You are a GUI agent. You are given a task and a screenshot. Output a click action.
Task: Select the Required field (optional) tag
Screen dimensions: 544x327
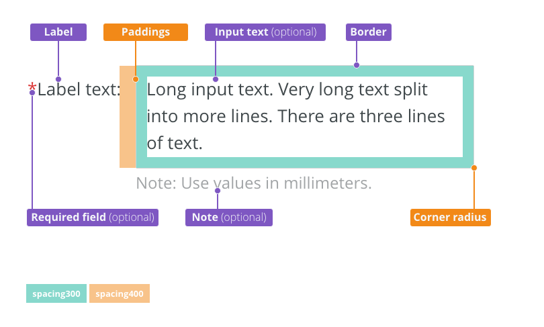coord(93,218)
